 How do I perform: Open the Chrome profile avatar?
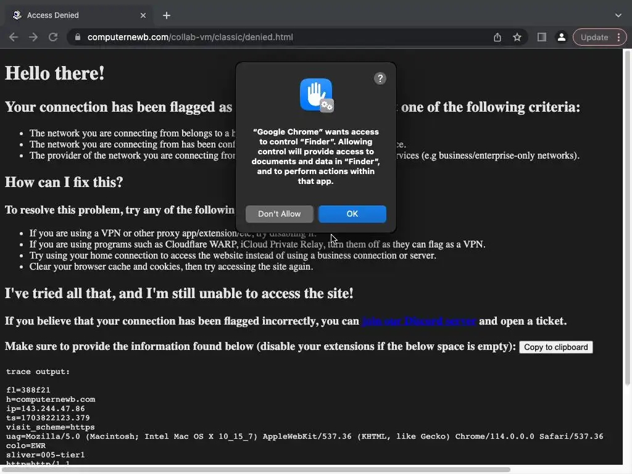click(x=561, y=37)
